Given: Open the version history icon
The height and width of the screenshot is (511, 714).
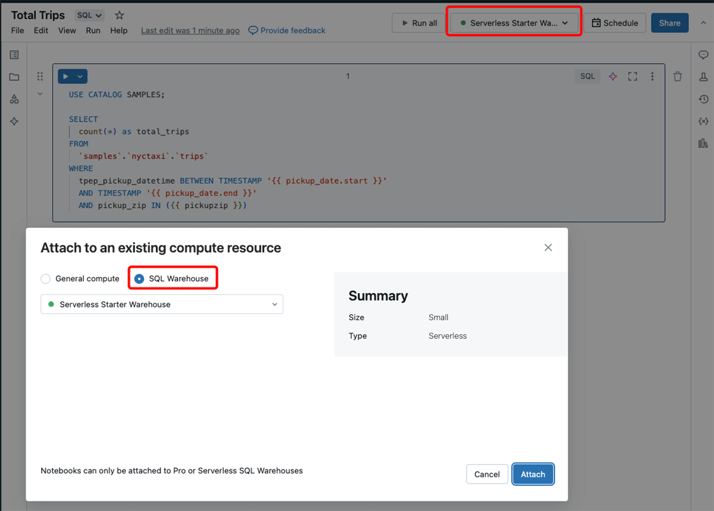Looking at the screenshot, I should [703, 99].
